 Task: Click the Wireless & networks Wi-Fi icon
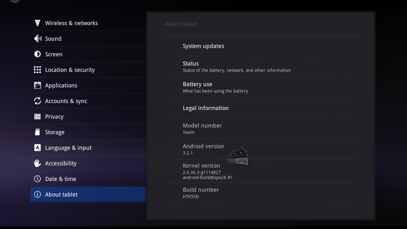pos(37,23)
